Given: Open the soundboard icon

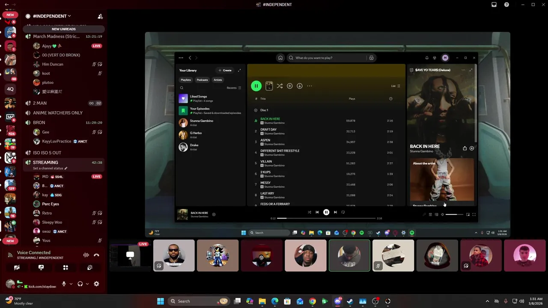Looking at the screenshot, I should coord(90,267).
